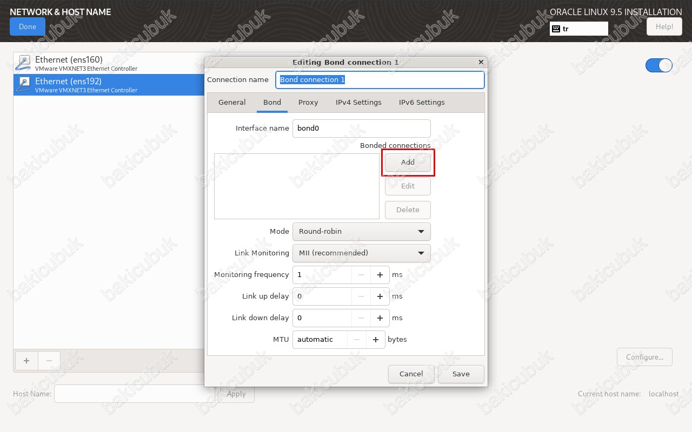Save the bond connection settings
The width and height of the screenshot is (692, 432).
point(461,374)
